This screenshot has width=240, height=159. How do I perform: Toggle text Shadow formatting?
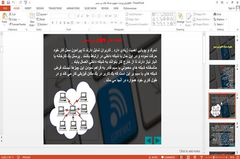point(64,23)
